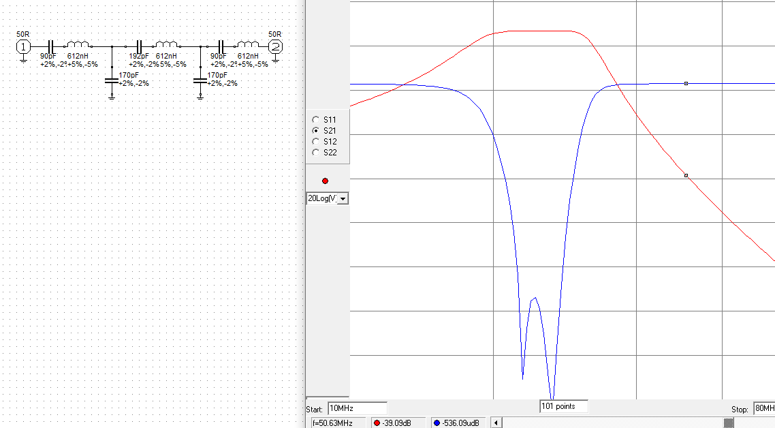Select the 192pF series capacitor

(139, 46)
